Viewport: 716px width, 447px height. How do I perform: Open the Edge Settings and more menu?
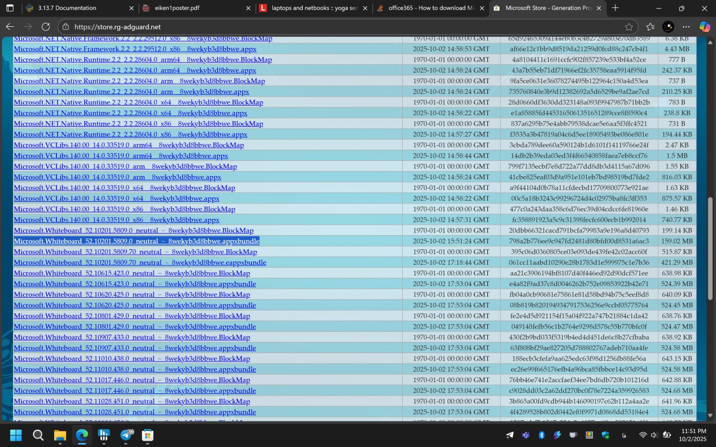pos(686,27)
